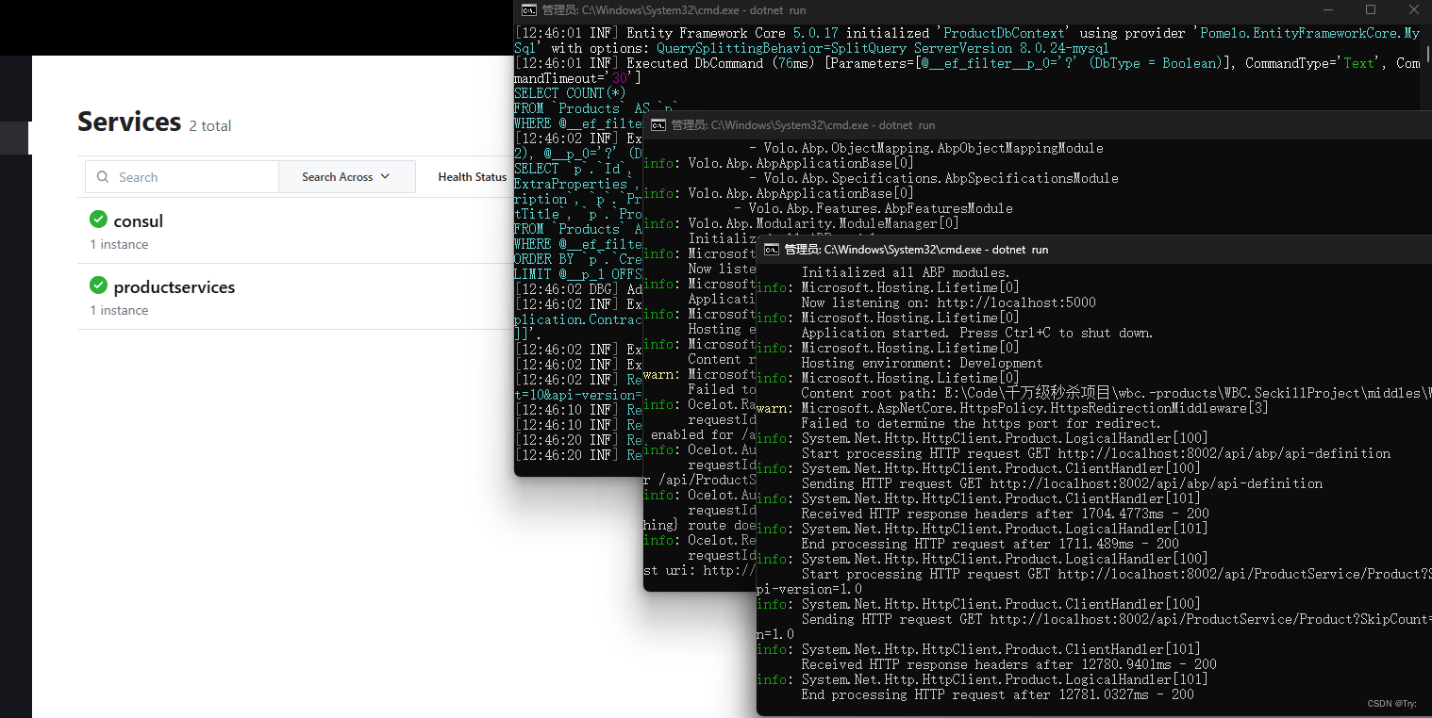Click the green health check icon beside productservices
Screen dimensions: 1432x718
pyautogui.click(x=98, y=286)
